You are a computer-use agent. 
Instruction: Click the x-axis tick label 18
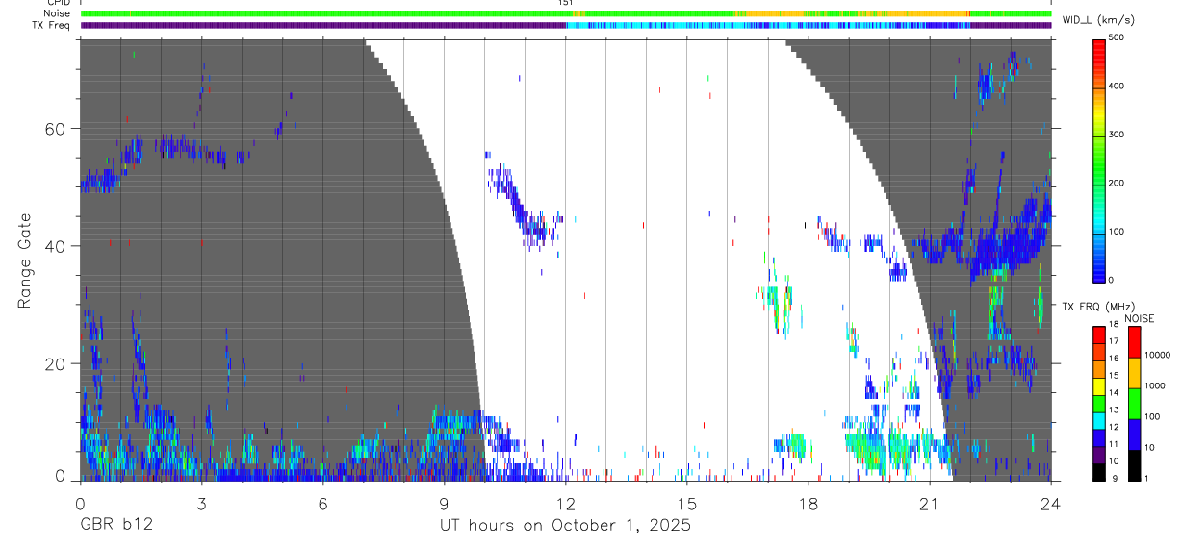tap(808, 504)
